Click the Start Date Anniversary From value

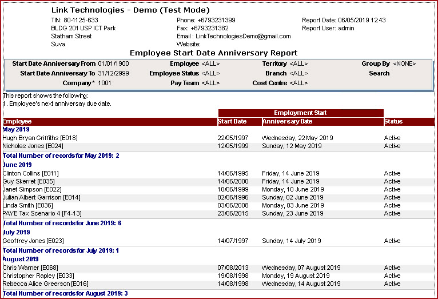tap(113, 63)
